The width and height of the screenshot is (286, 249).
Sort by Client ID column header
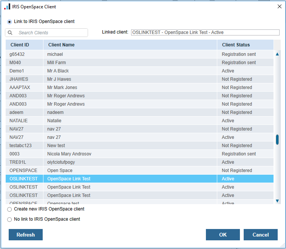tap(25, 45)
